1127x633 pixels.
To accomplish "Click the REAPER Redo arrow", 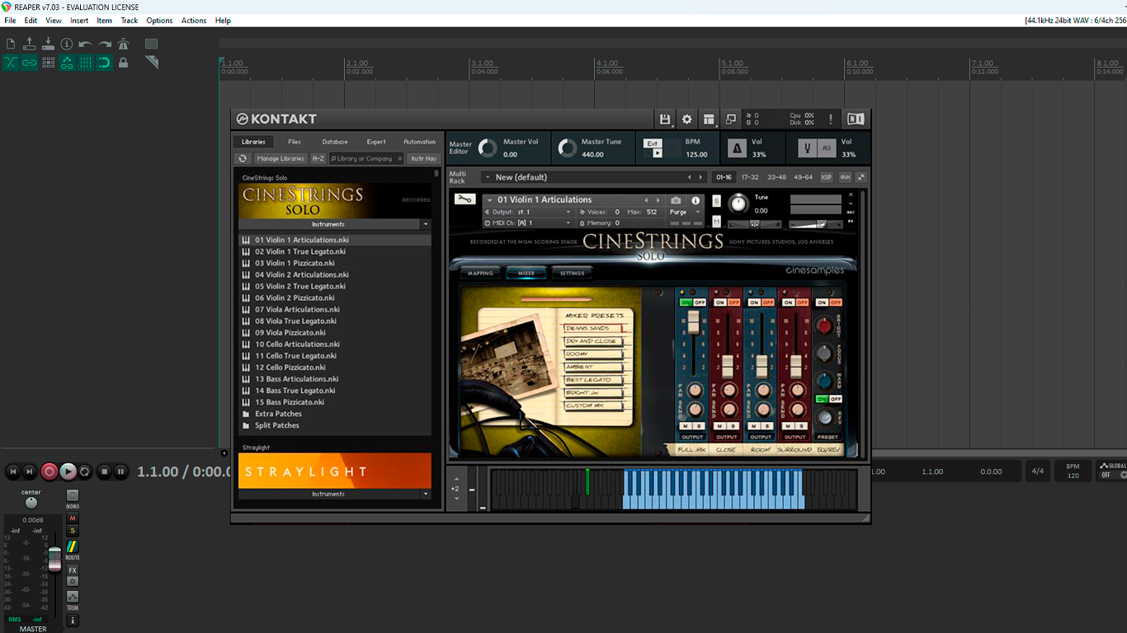I will point(105,44).
